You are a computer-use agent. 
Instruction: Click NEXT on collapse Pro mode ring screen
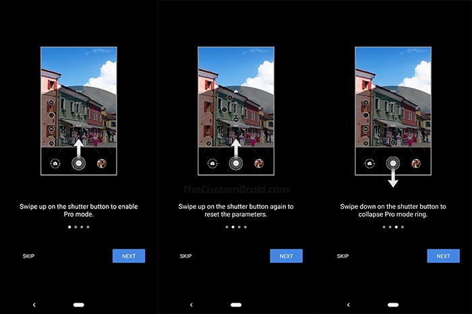[444, 256]
